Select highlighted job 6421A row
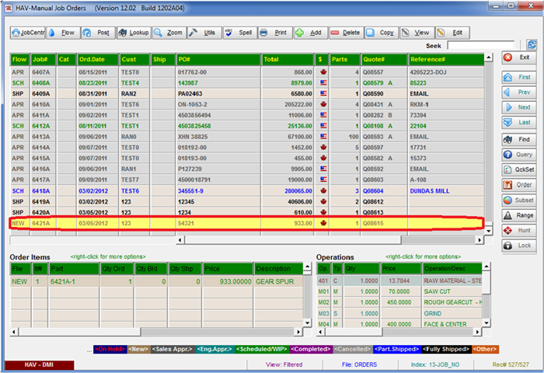The width and height of the screenshot is (544, 373). [x=246, y=223]
